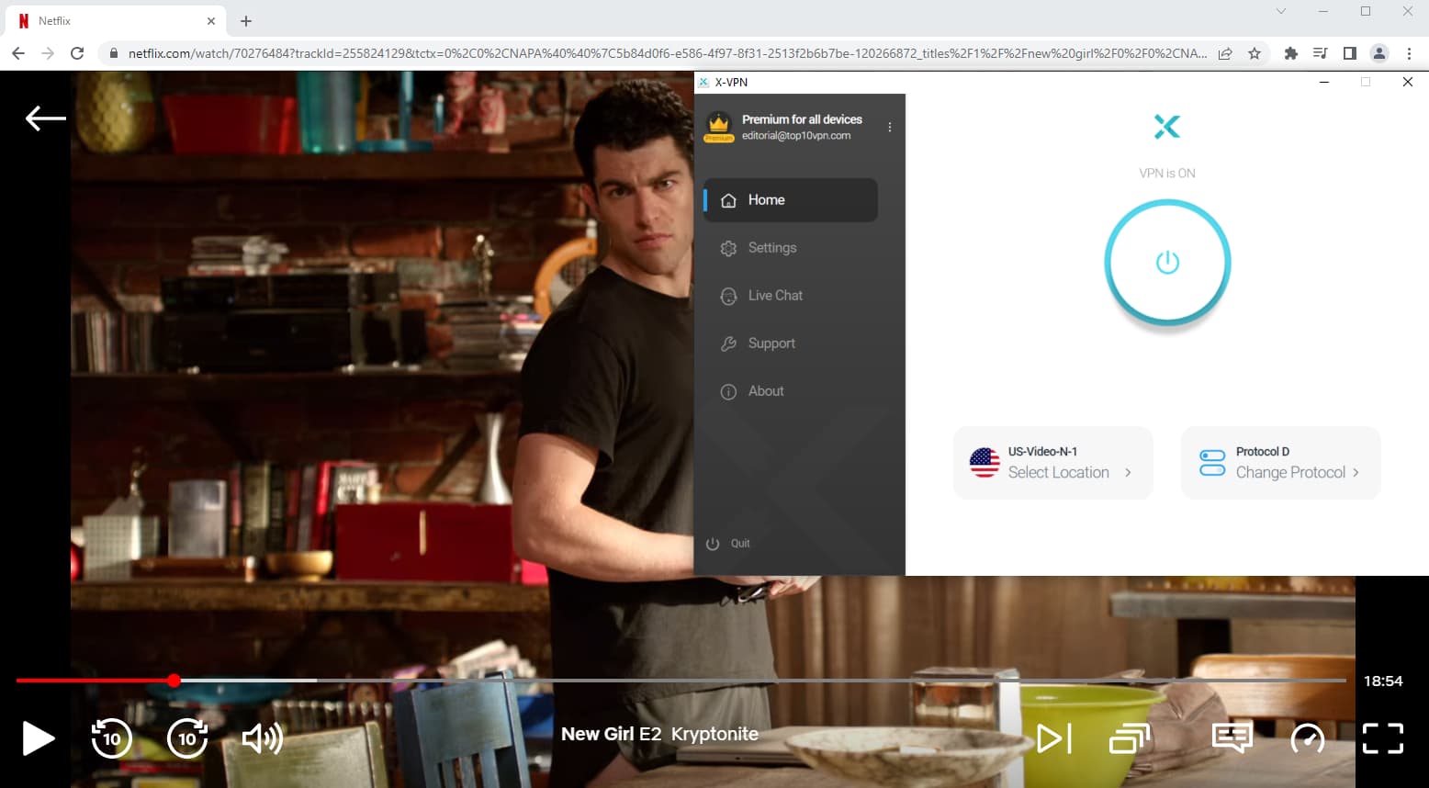The height and width of the screenshot is (788, 1429).
Task: View site information padlock
Action: 114,53
